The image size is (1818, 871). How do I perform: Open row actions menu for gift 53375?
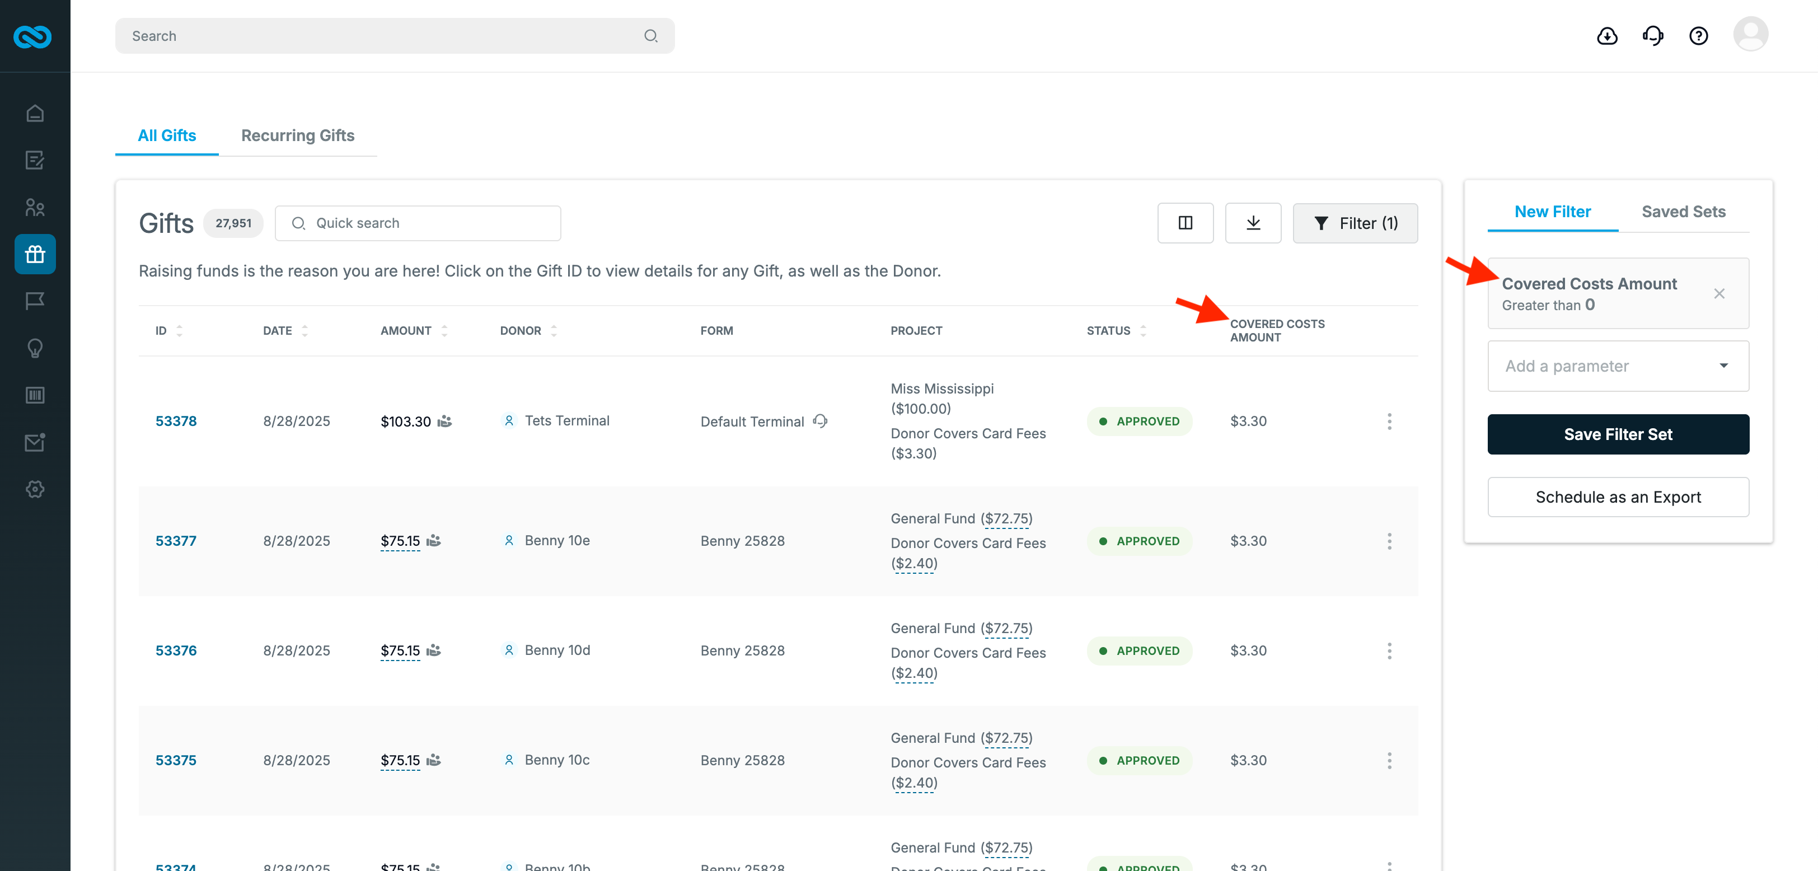click(x=1389, y=761)
